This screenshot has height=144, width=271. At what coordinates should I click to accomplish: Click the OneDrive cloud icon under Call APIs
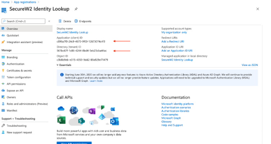61,109
